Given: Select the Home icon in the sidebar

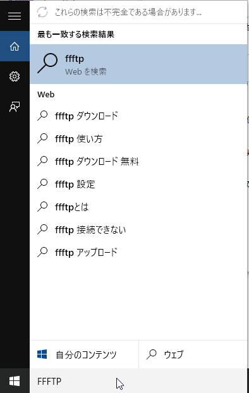Looking at the screenshot, I should (15, 46).
